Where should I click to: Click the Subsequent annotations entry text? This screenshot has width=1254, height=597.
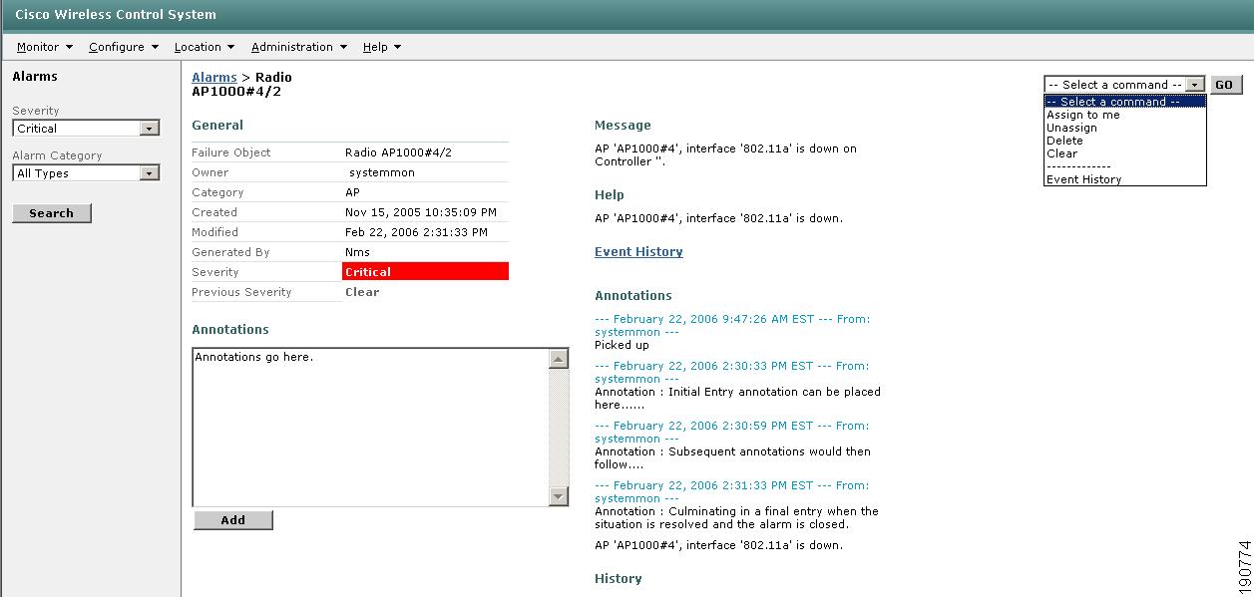(x=732, y=457)
